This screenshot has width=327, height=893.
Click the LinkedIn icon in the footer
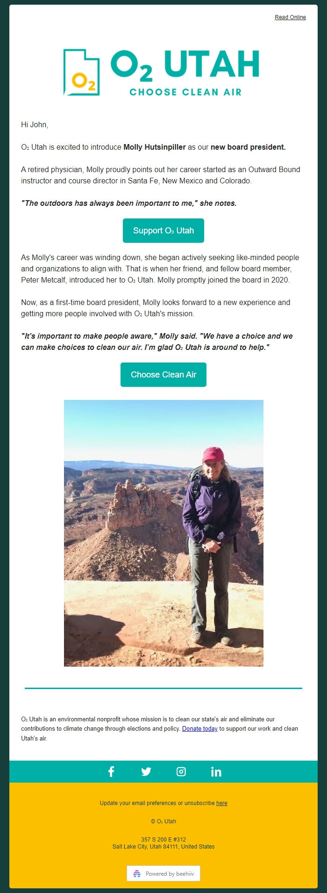point(216,772)
